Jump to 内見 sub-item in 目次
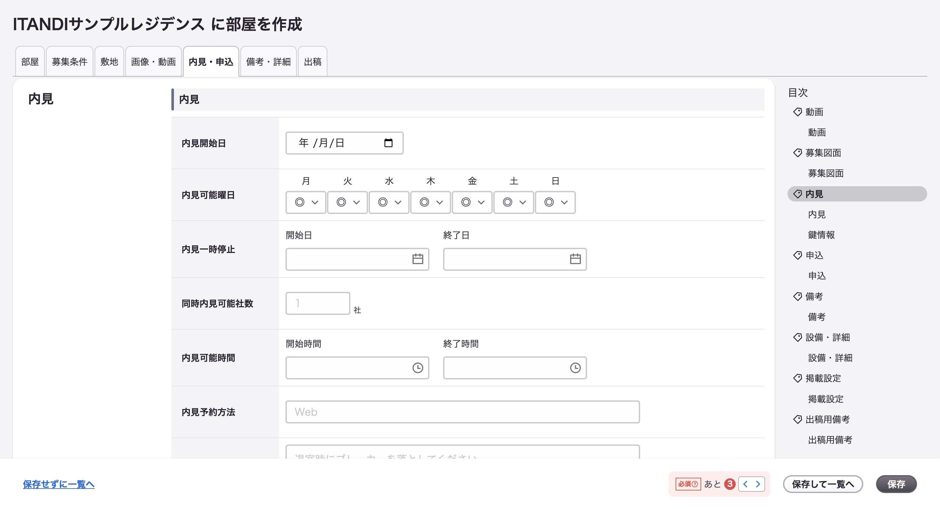This screenshot has height=509, width=940. pyautogui.click(x=817, y=214)
